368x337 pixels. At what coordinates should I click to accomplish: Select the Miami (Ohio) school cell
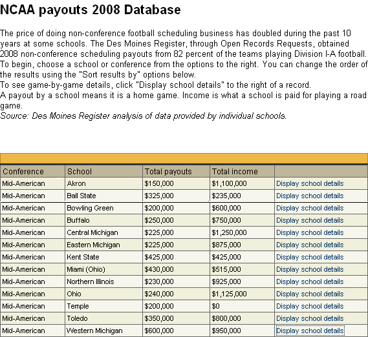[103, 269]
